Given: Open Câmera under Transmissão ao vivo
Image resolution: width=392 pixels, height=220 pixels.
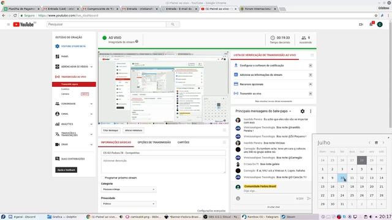Looking at the screenshot, I should (66, 94).
